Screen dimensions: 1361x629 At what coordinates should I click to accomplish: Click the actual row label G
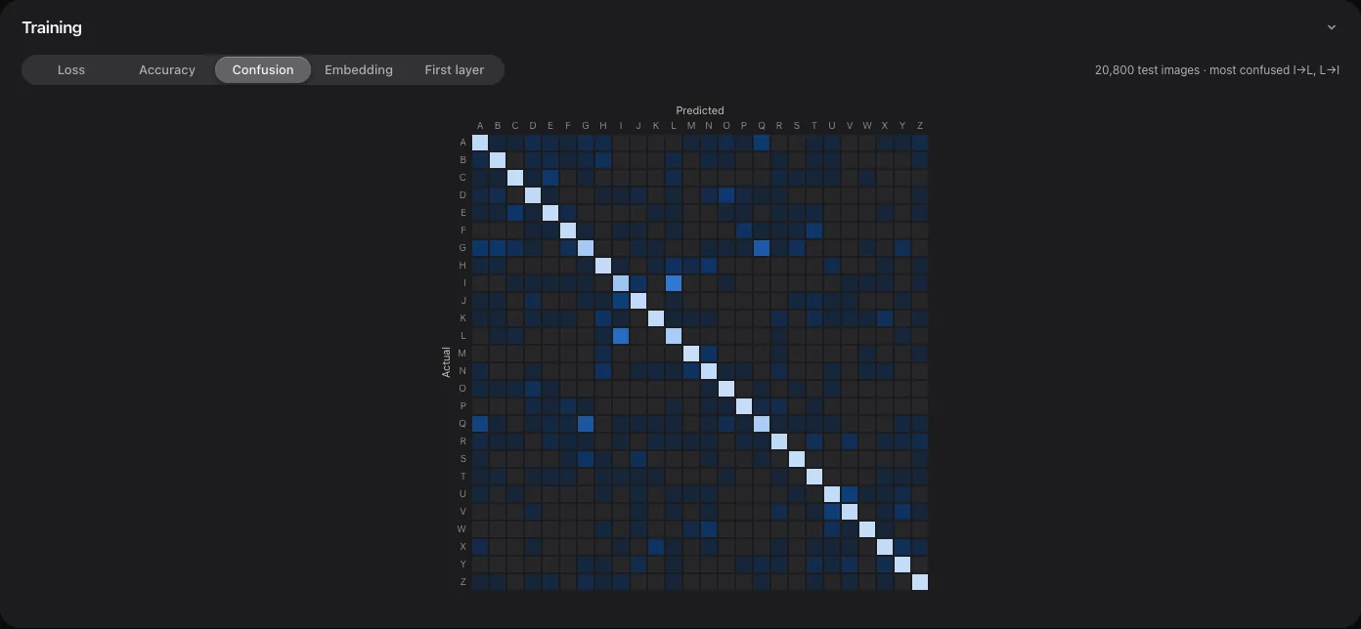pyautogui.click(x=463, y=248)
